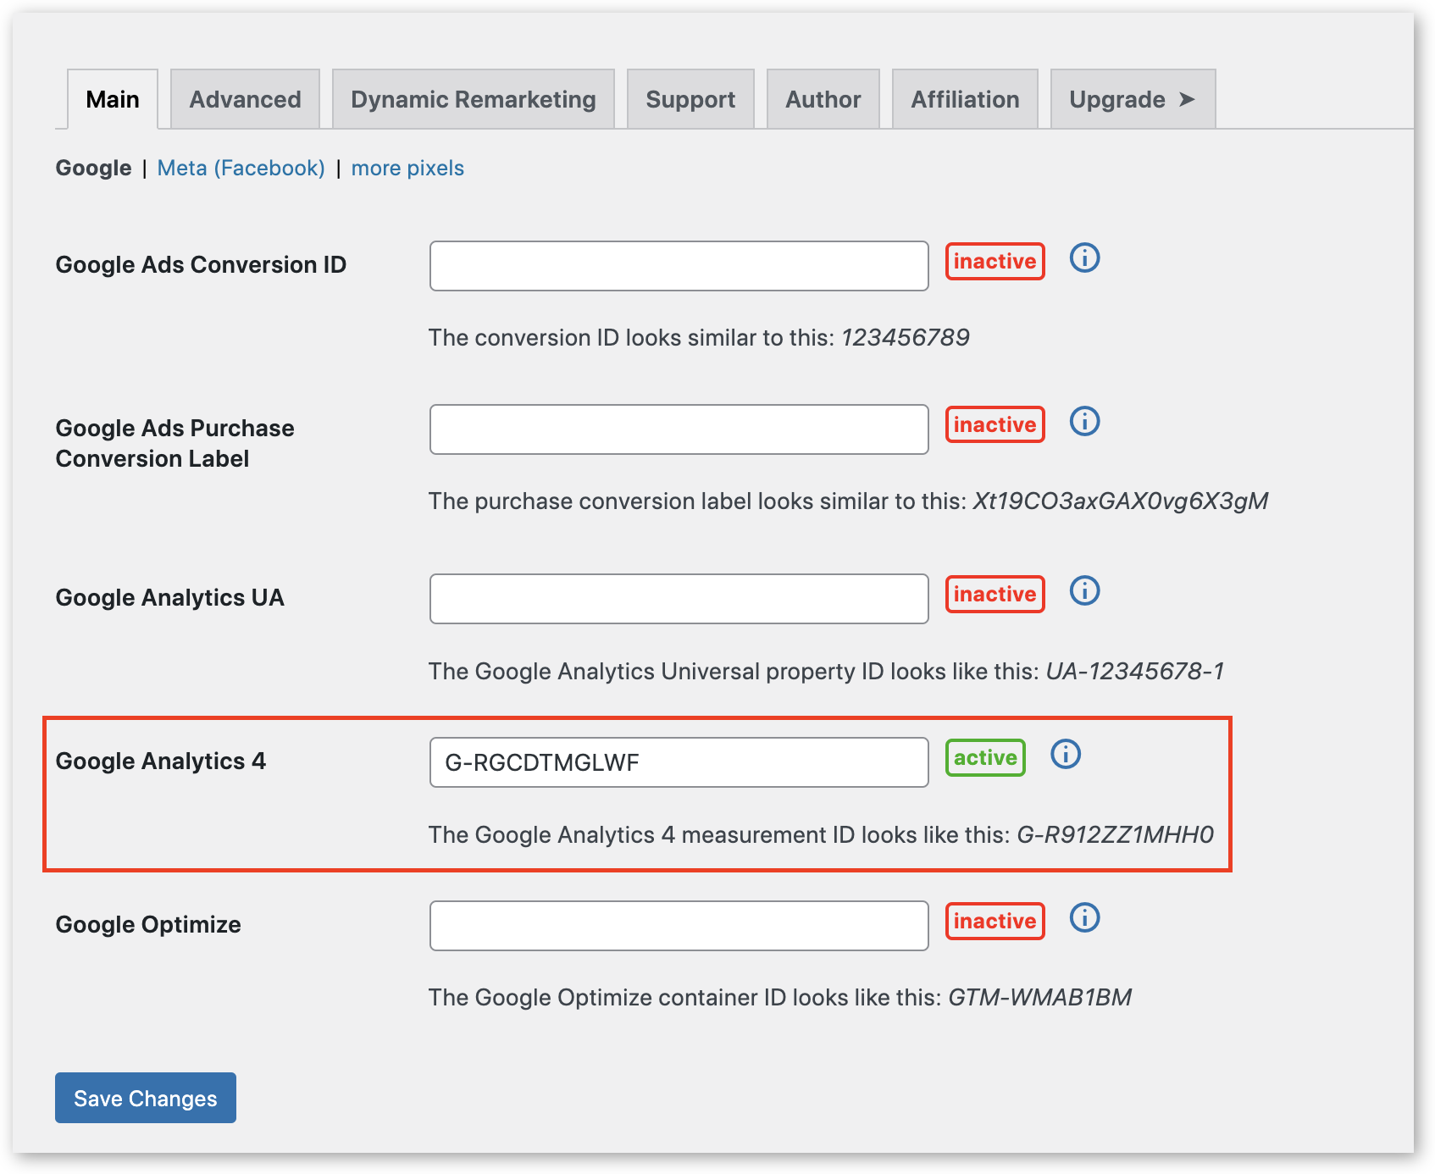Open the Affiliation tab

pyautogui.click(x=965, y=100)
